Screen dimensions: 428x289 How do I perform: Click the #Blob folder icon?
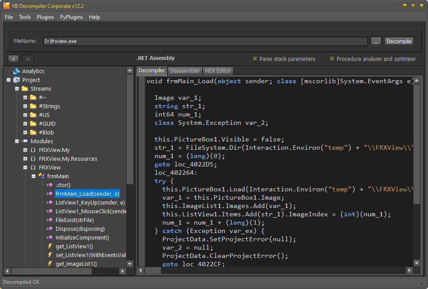pos(33,132)
